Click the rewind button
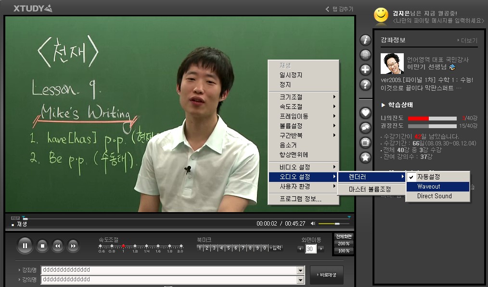This screenshot has width=488, height=287. [57, 246]
